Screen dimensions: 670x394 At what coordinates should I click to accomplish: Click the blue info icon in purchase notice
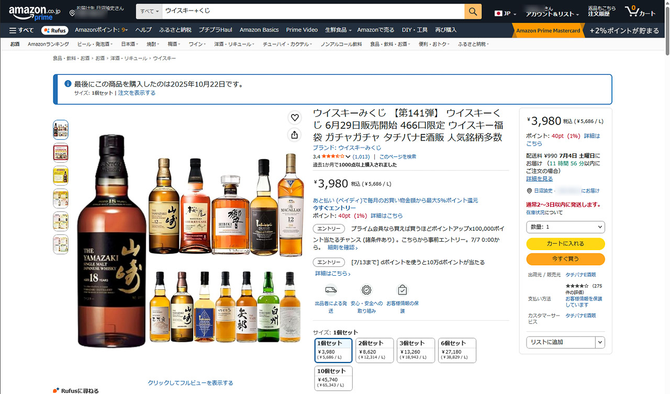(x=68, y=84)
